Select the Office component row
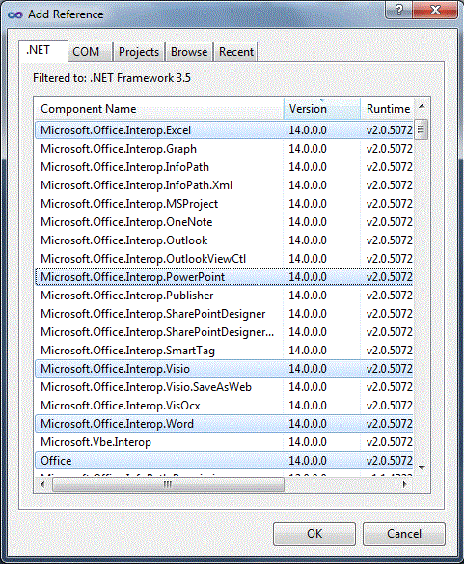Screen dimensions: 464x564 pyautogui.click(x=224, y=461)
